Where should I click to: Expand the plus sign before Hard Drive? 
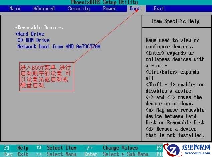[x=16, y=34]
